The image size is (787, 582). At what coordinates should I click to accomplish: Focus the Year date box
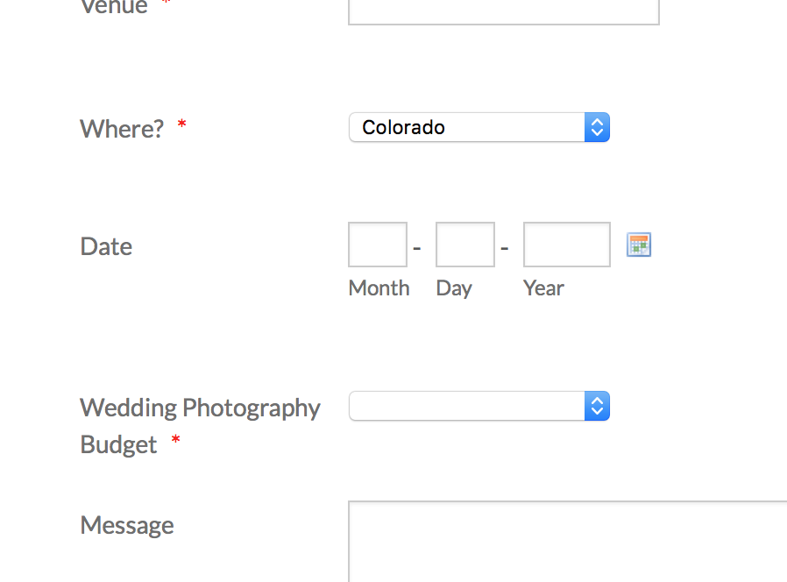click(x=567, y=245)
